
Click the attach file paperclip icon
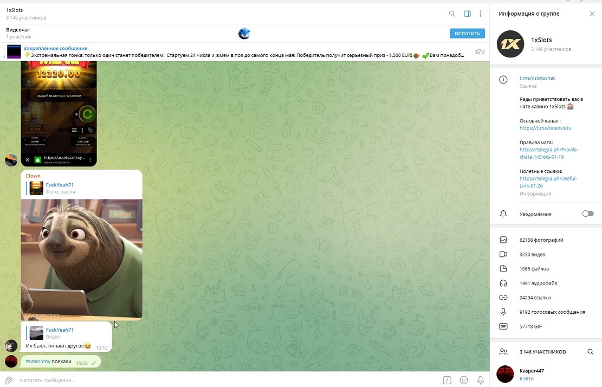9,380
